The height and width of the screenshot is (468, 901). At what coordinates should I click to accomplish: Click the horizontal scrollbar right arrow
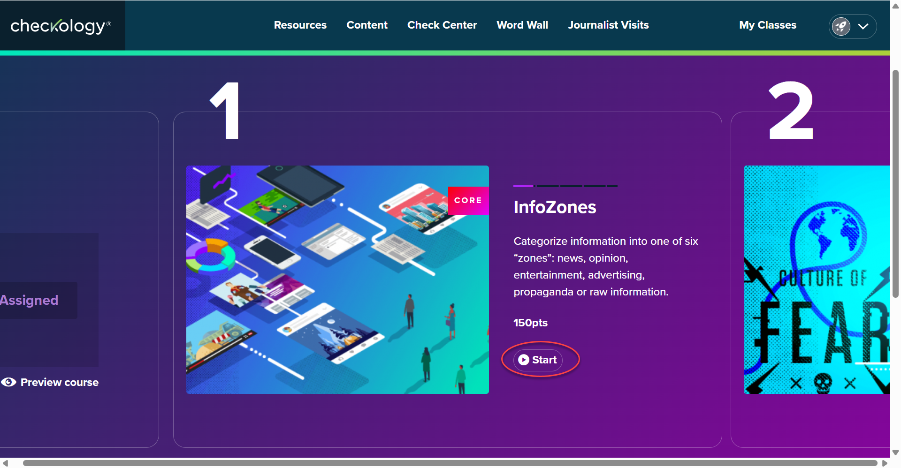point(885,463)
